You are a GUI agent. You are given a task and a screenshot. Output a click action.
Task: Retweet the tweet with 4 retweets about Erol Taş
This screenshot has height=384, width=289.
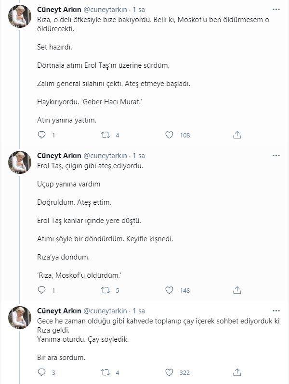[105, 135]
